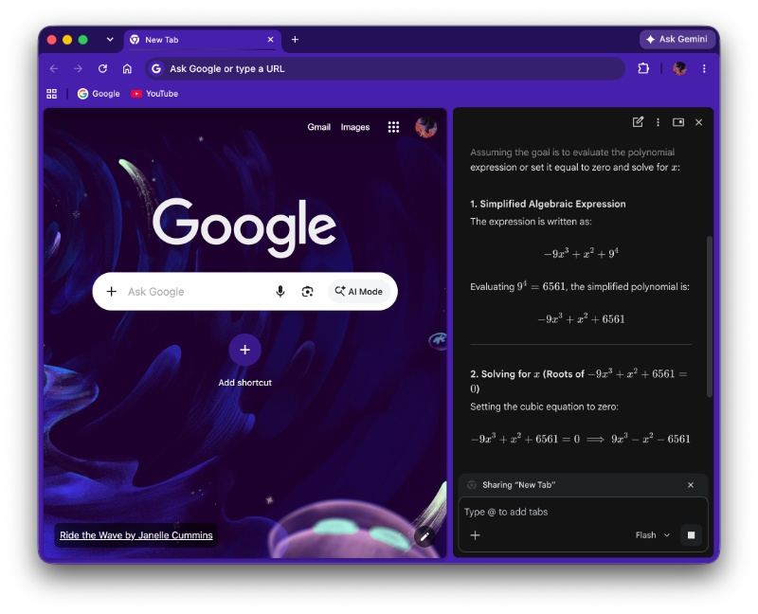Select the New Tab browser tab
This screenshot has width=758, height=614.
[x=202, y=40]
